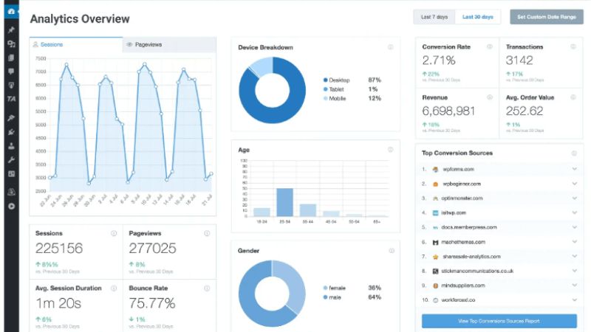This screenshot has width=591, height=332.
Task: Open the WordPress Dashboard icon in sidebar
Action: click(x=10, y=12)
